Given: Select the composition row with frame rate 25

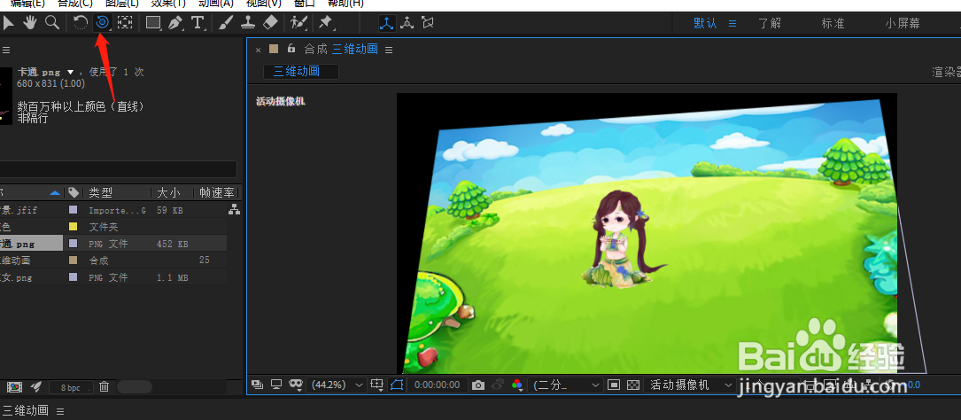Looking at the screenshot, I should tap(113, 260).
